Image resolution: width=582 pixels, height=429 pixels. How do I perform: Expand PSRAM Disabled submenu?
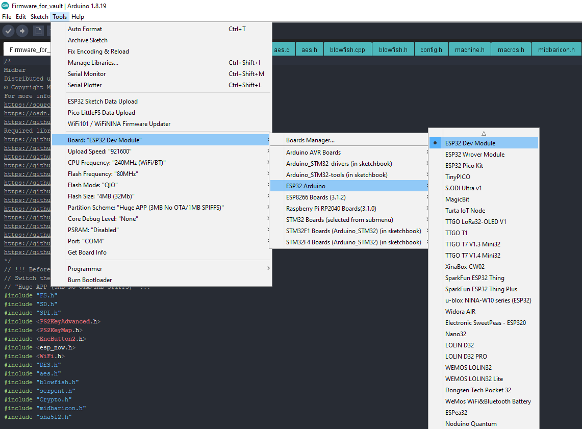click(161, 230)
